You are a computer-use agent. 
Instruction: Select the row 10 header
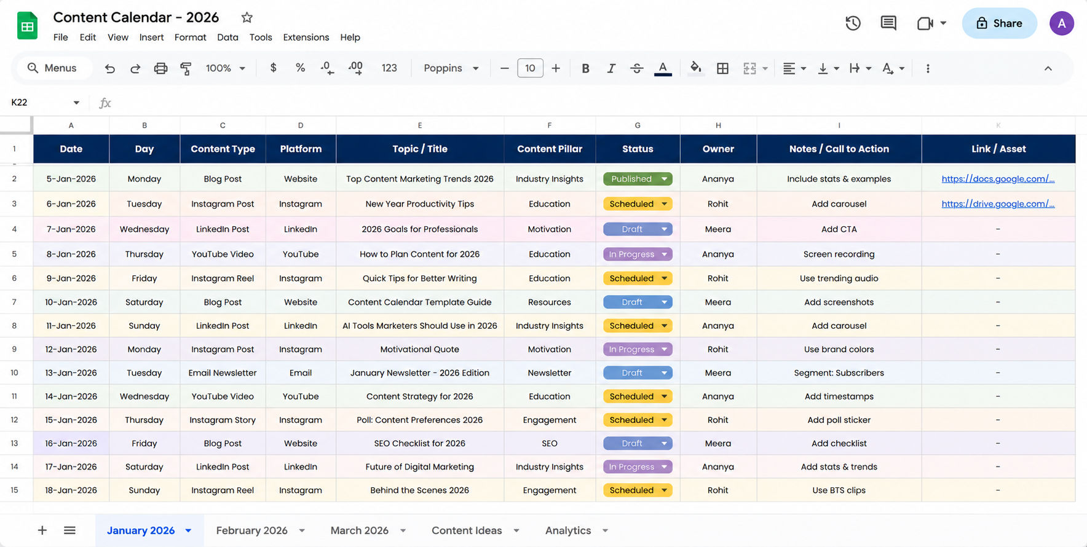coord(14,373)
